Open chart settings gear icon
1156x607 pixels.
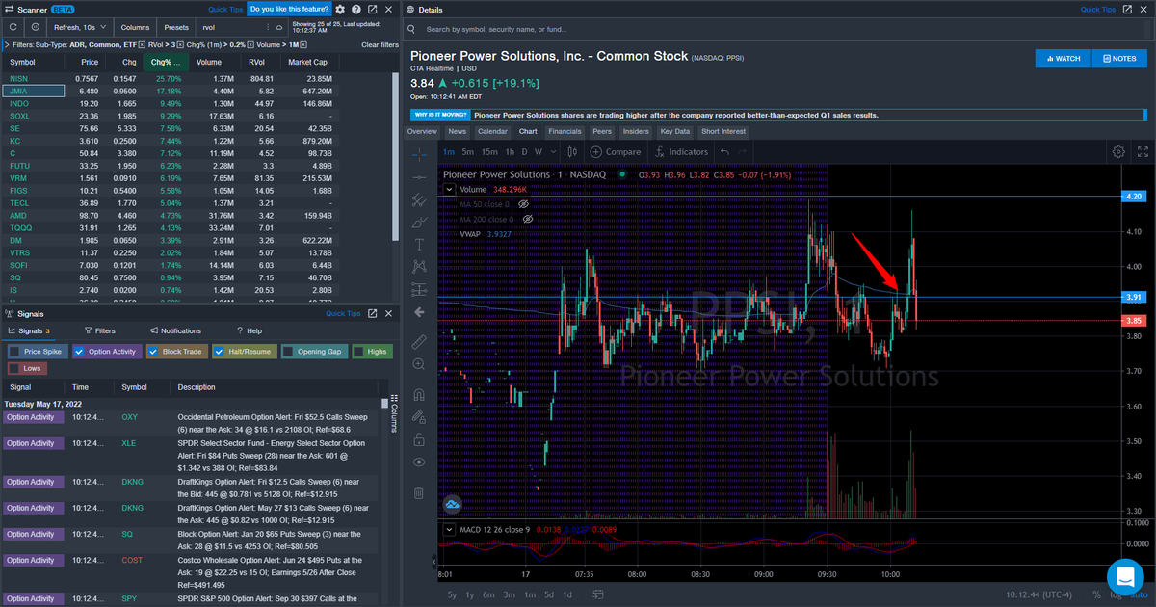pyautogui.click(x=1118, y=151)
